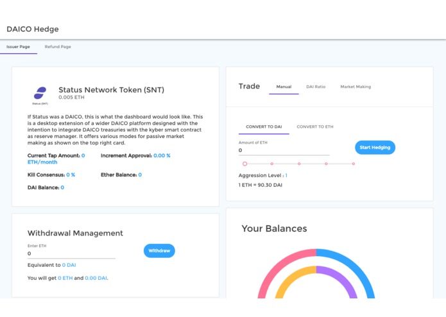Select the Manual trade mode tab

tap(284, 87)
